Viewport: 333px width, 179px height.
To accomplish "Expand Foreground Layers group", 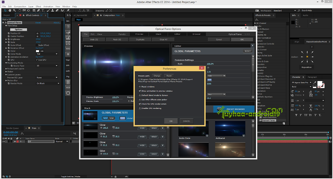I will coord(6,69).
